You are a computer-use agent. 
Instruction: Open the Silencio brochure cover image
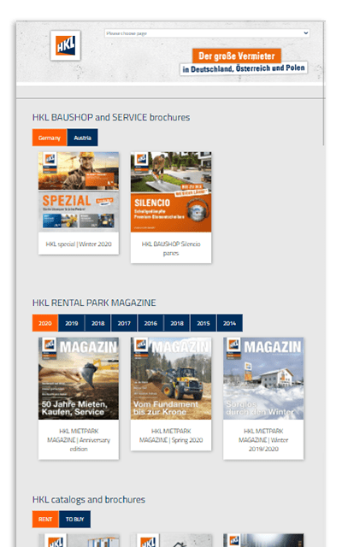(171, 191)
